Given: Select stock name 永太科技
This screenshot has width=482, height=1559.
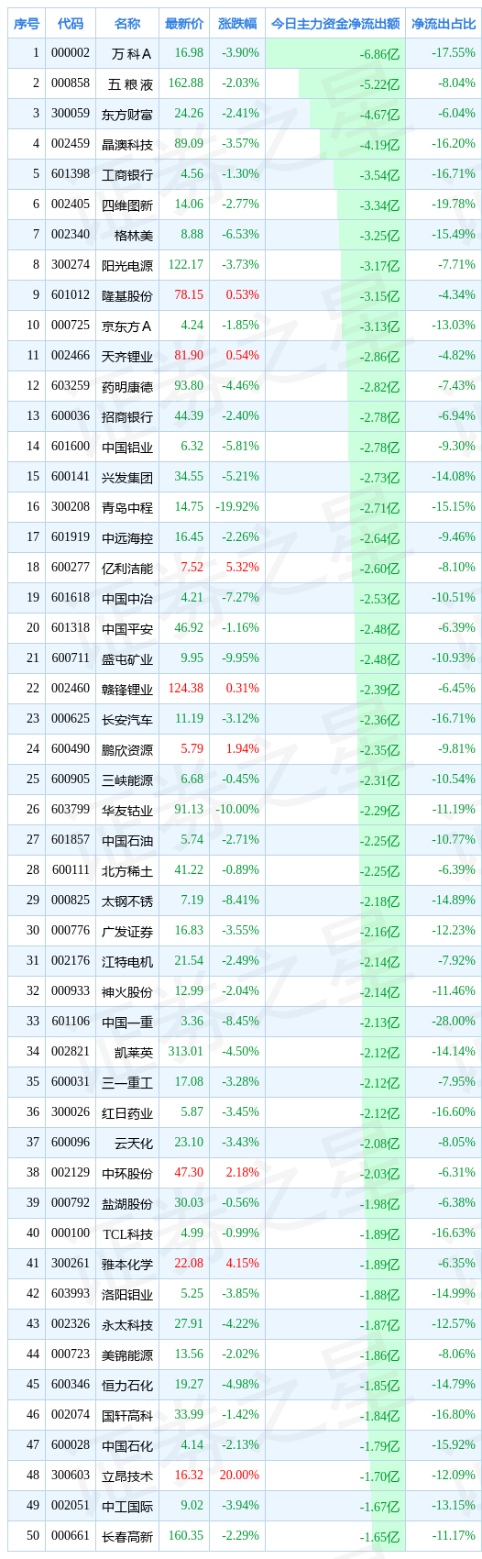Looking at the screenshot, I should (127, 1325).
